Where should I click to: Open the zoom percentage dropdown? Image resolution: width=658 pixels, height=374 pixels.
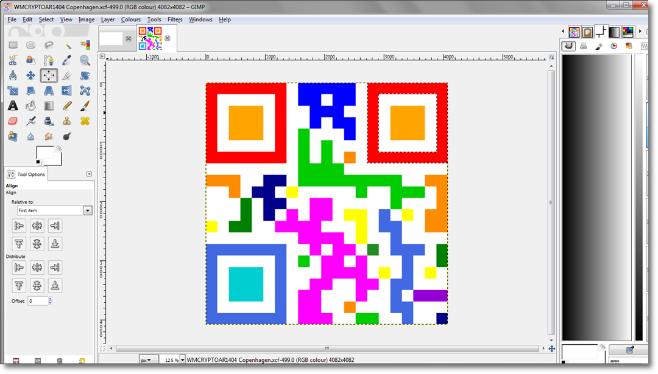point(182,360)
